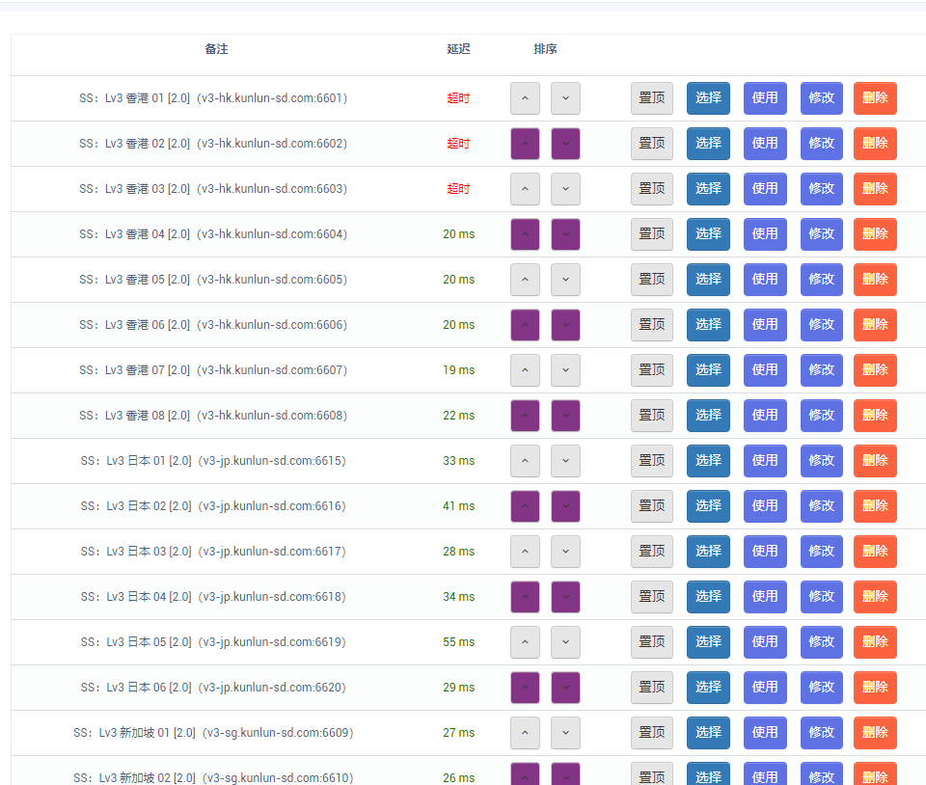Click the 超时 status for 香港 01
Viewport: 926px width, 785px height.
coord(458,98)
